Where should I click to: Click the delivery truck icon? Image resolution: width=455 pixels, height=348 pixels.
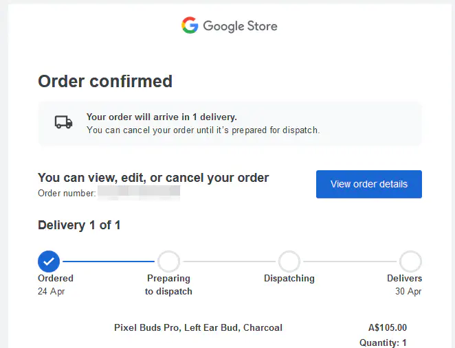click(x=64, y=122)
